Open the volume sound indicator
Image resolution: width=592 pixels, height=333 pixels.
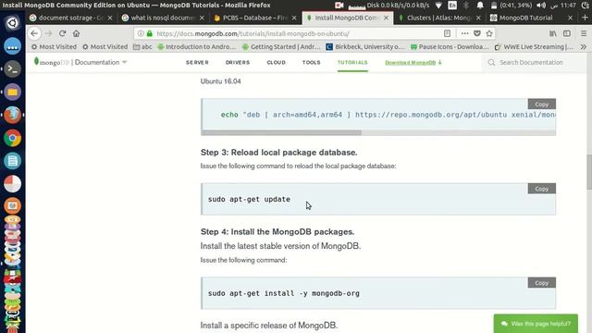pyautogui.click(x=541, y=6)
